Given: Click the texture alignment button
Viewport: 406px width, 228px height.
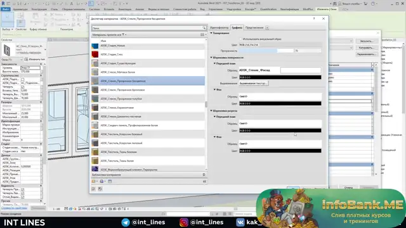Looking at the screenshot, I should 254,84.
